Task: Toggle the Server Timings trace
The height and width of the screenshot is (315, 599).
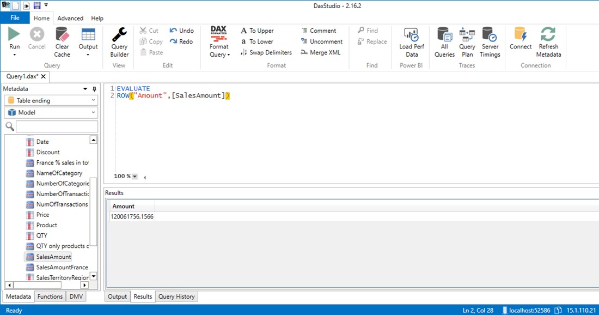Action: tap(490, 42)
